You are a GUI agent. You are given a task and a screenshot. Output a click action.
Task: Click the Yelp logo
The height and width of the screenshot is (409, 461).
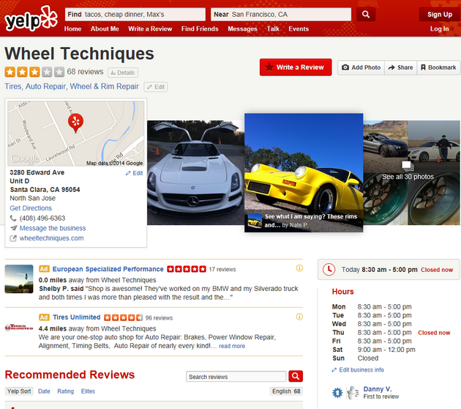pos(31,19)
